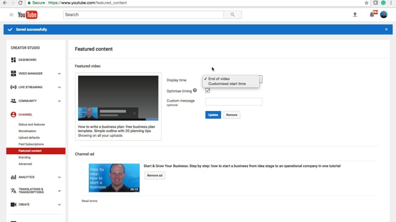
Task: Click the Channel person icon
Action: [14, 115]
